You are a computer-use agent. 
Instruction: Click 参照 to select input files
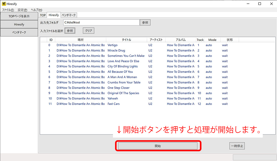tap(70, 31)
